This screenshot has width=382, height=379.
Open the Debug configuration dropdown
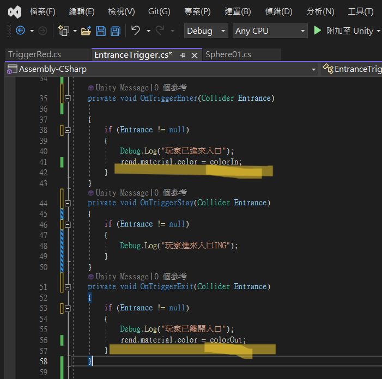point(207,31)
